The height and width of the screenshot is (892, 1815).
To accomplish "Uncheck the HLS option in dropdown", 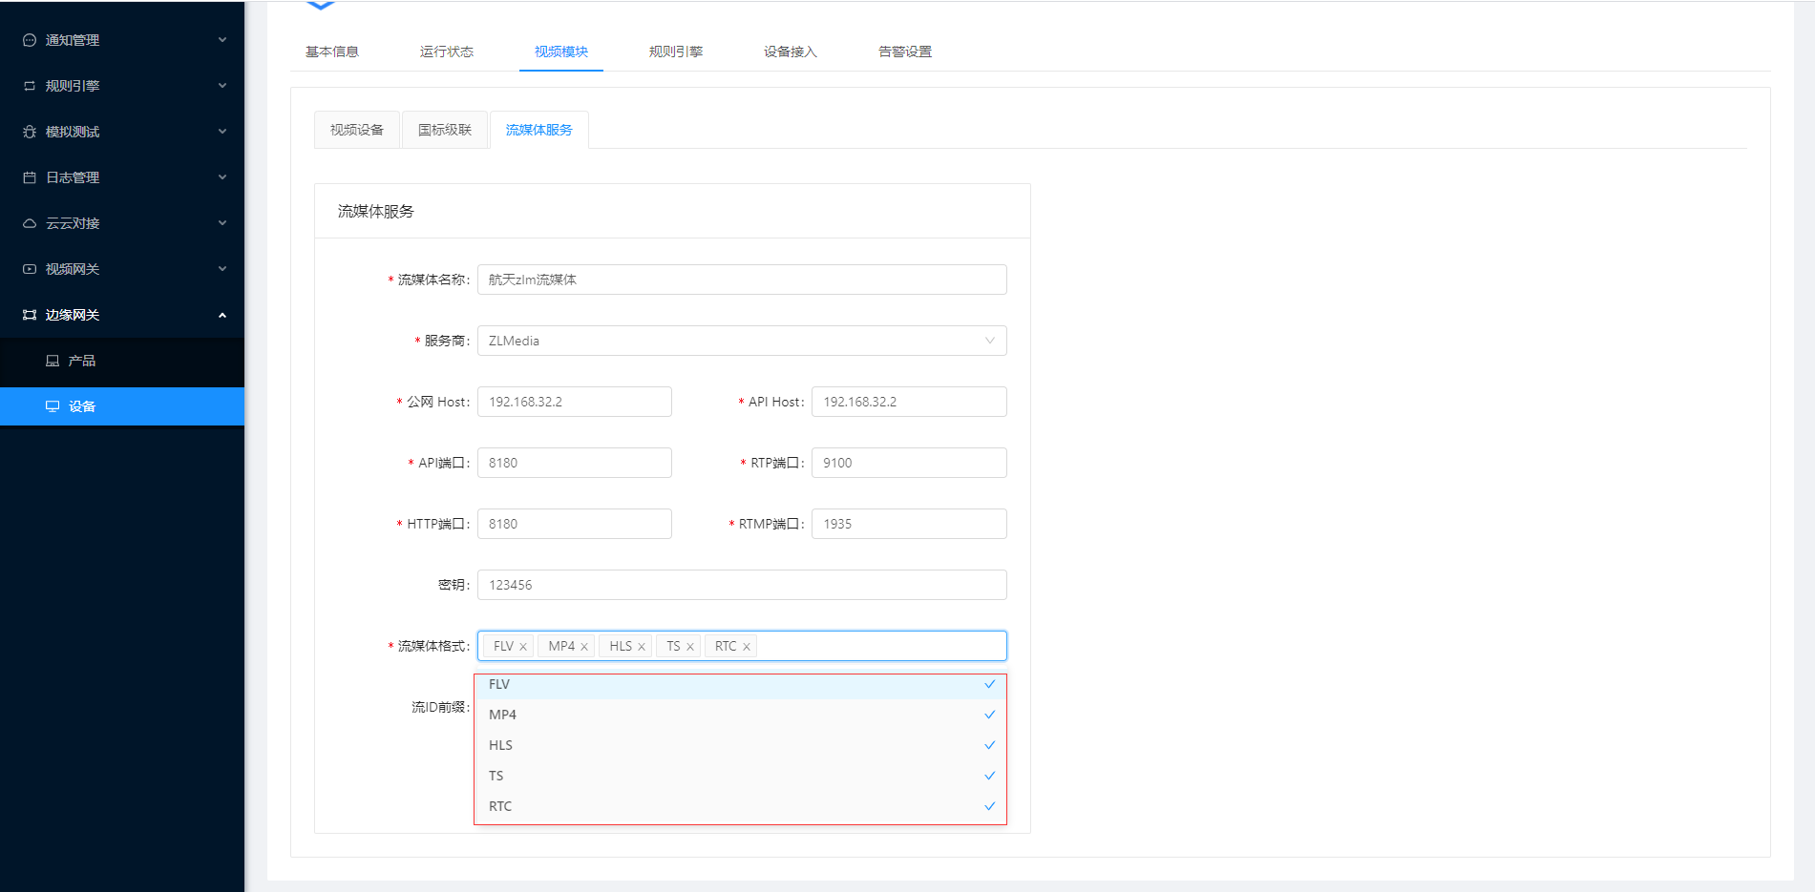I will coord(740,745).
